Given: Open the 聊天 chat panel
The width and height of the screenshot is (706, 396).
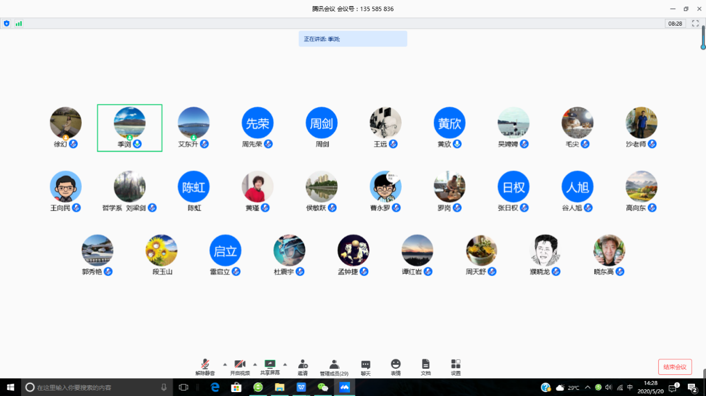Looking at the screenshot, I should (366, 367).
